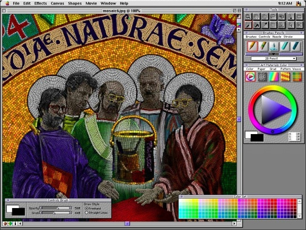Open the Movie menu

(x=91, y=3)
